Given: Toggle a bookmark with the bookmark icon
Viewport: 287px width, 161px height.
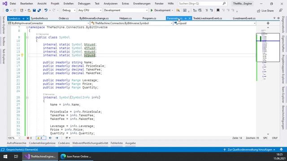Looking at the screenshot, I should [218, 10].
